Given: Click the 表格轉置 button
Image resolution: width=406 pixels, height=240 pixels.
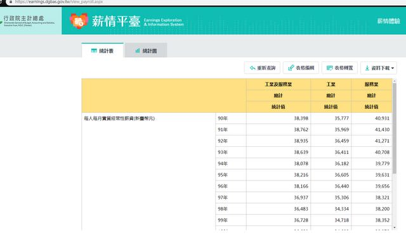Looking at the screenshot, I should [339, 68].
